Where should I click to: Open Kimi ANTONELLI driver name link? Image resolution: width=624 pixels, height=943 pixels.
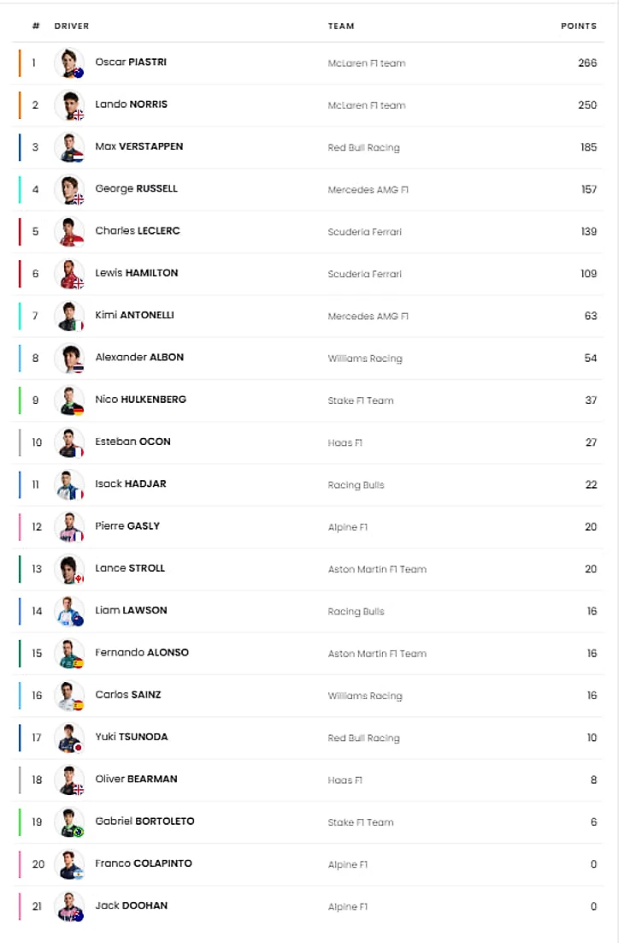pos(134,315)
